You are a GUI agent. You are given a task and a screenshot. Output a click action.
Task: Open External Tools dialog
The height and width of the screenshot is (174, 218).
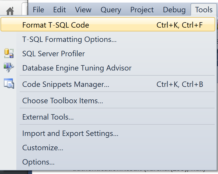point(48,117)
